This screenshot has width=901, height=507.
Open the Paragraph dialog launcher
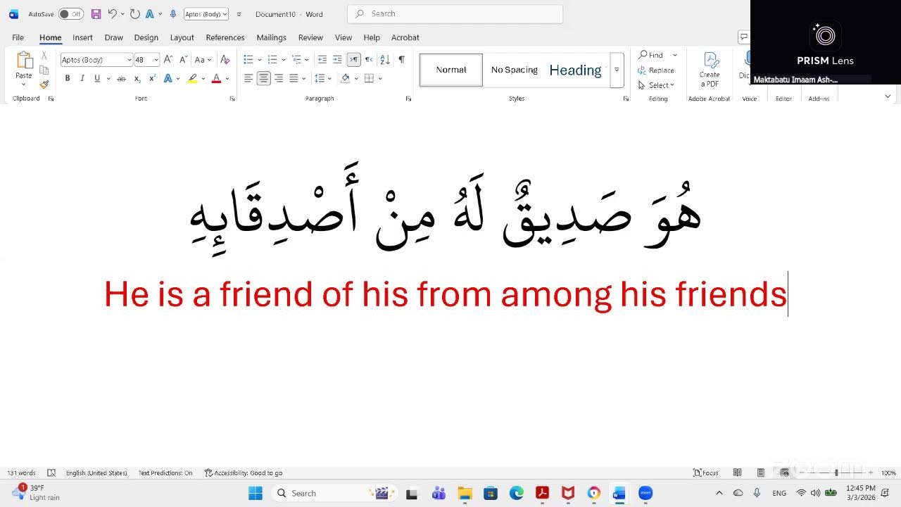(408, 99)
